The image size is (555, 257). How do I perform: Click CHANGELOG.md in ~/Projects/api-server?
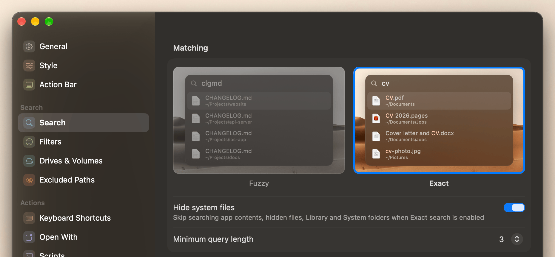point(259,119)
